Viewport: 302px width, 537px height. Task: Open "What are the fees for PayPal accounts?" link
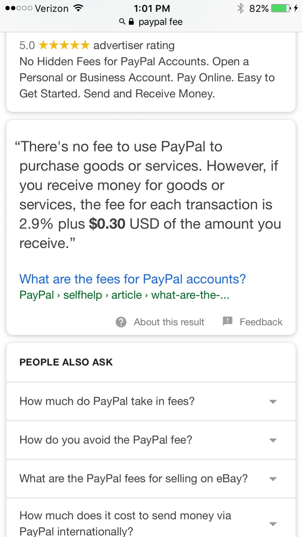pos(132,279)
